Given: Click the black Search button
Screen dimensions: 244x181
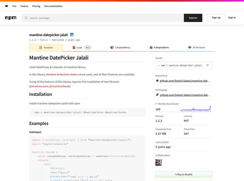Looking at the screenshot, I should (193, 18).
